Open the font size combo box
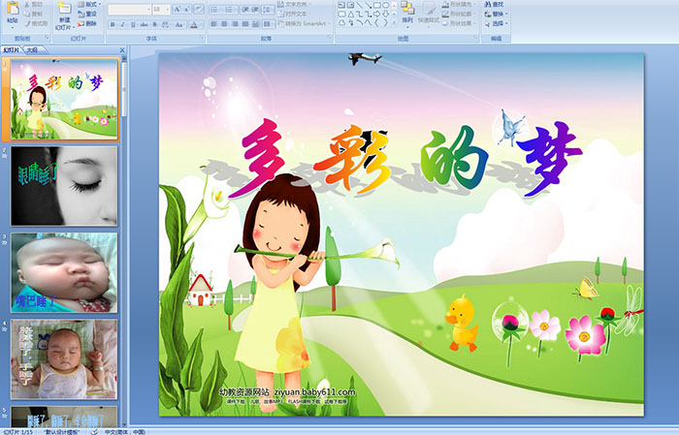The width and height of the screenshot is (679, 435). (161, 9)
